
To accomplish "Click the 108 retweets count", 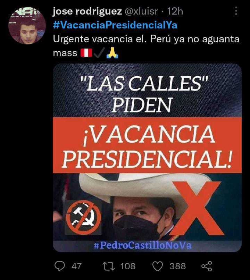I will pos(128,266).
